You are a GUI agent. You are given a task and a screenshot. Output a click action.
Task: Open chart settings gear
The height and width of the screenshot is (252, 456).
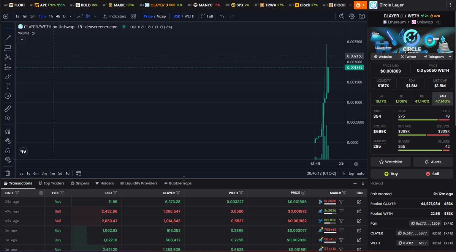(x=352, y=16)
